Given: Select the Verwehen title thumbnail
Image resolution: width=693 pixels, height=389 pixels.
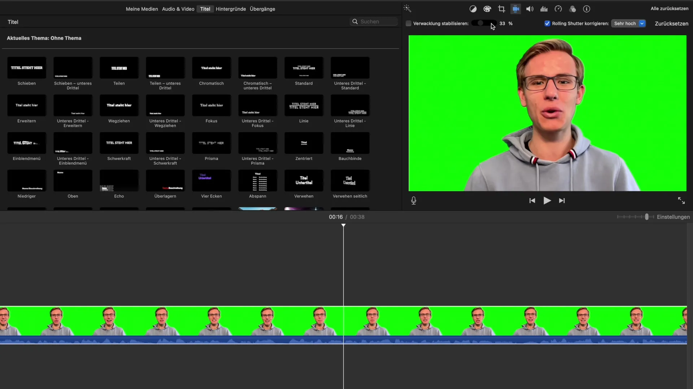Looking at the screenshot, I should (x=304, y=180).
